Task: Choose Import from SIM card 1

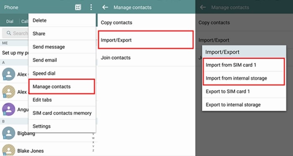Action: (x=244, y=65)
